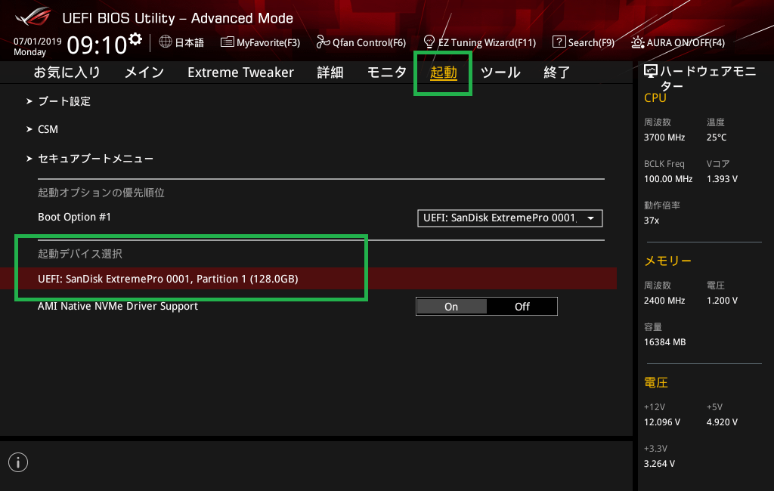
Task: Select the 起動 tab
Action: [443, 73]
